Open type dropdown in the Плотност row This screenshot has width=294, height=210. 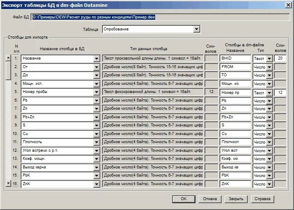[269, 142]
